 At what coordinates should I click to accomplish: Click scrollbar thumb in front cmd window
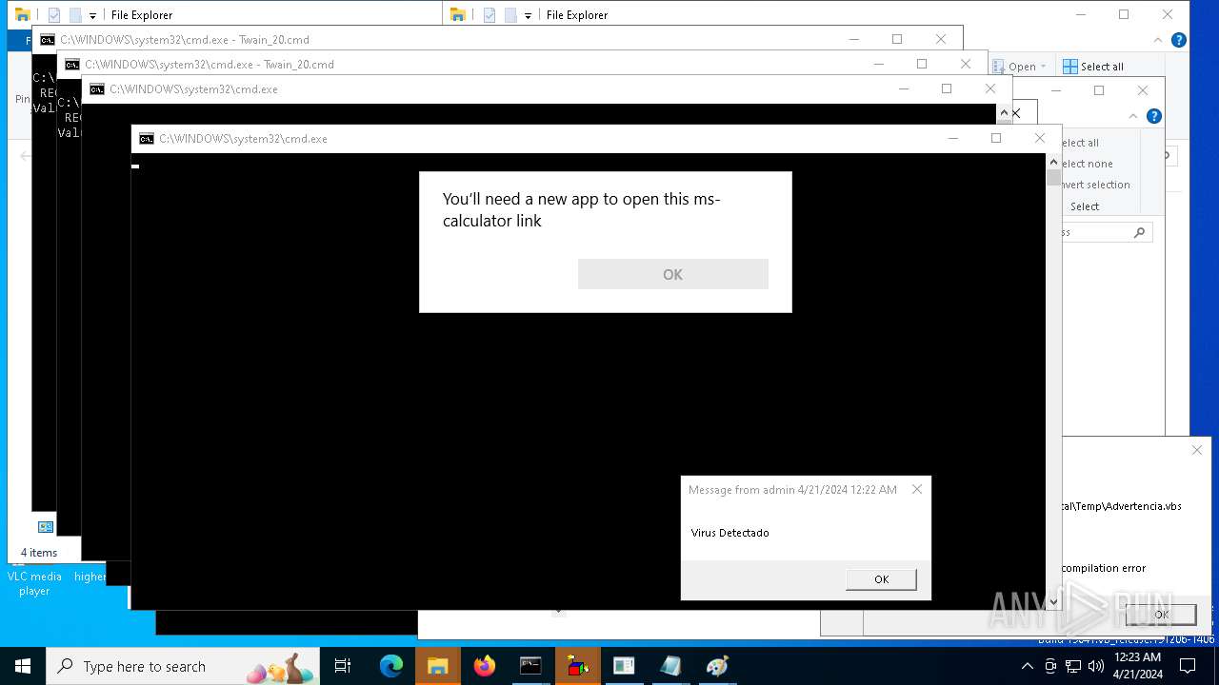(1053, 177)
